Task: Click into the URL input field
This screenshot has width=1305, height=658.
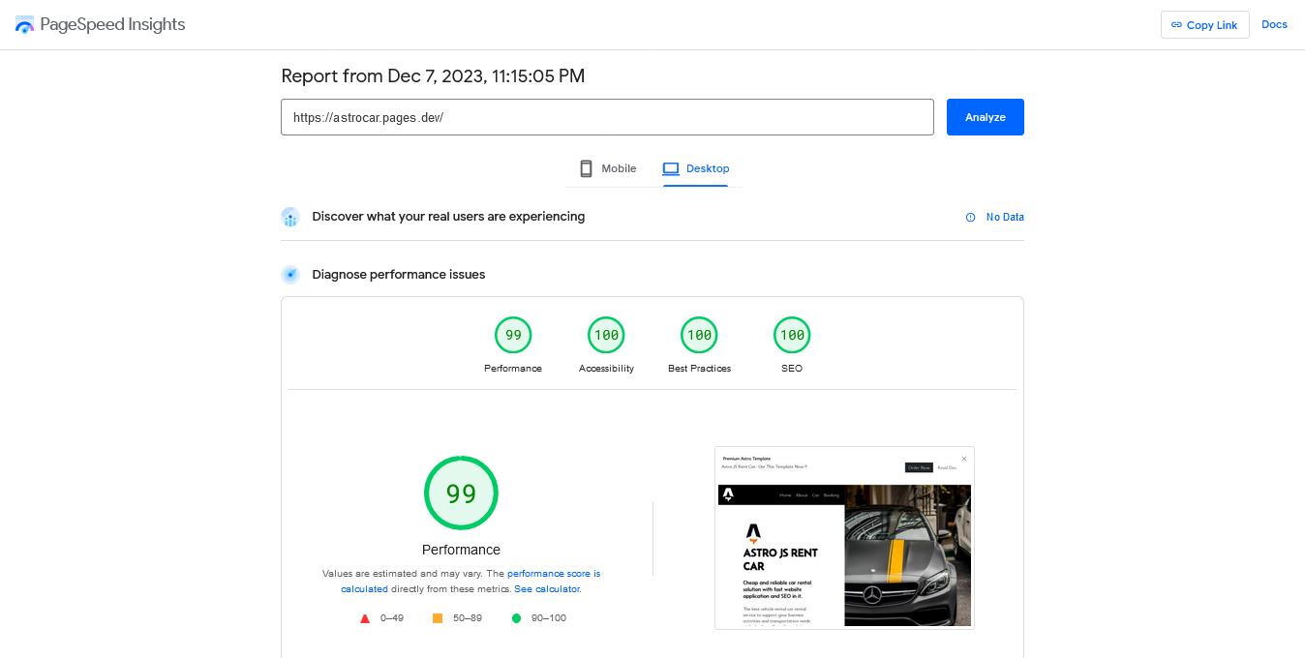Action: click(607, 117)
